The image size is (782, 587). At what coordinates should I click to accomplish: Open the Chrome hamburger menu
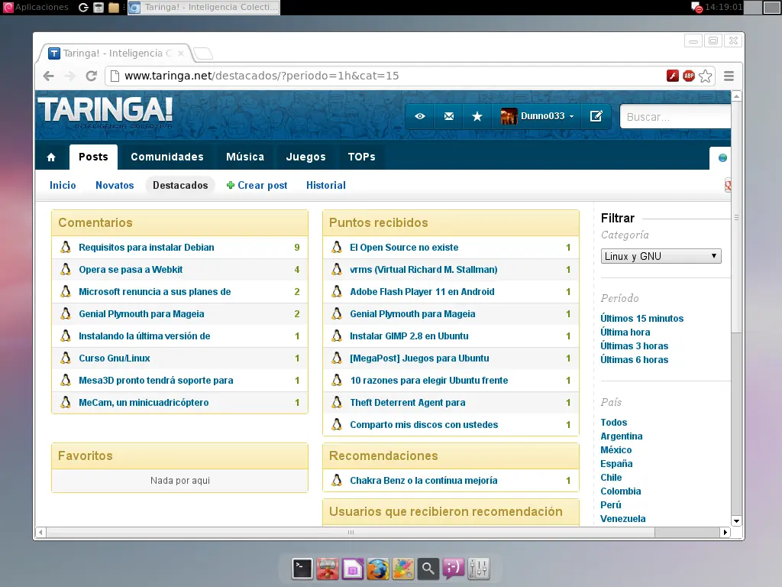729,76
